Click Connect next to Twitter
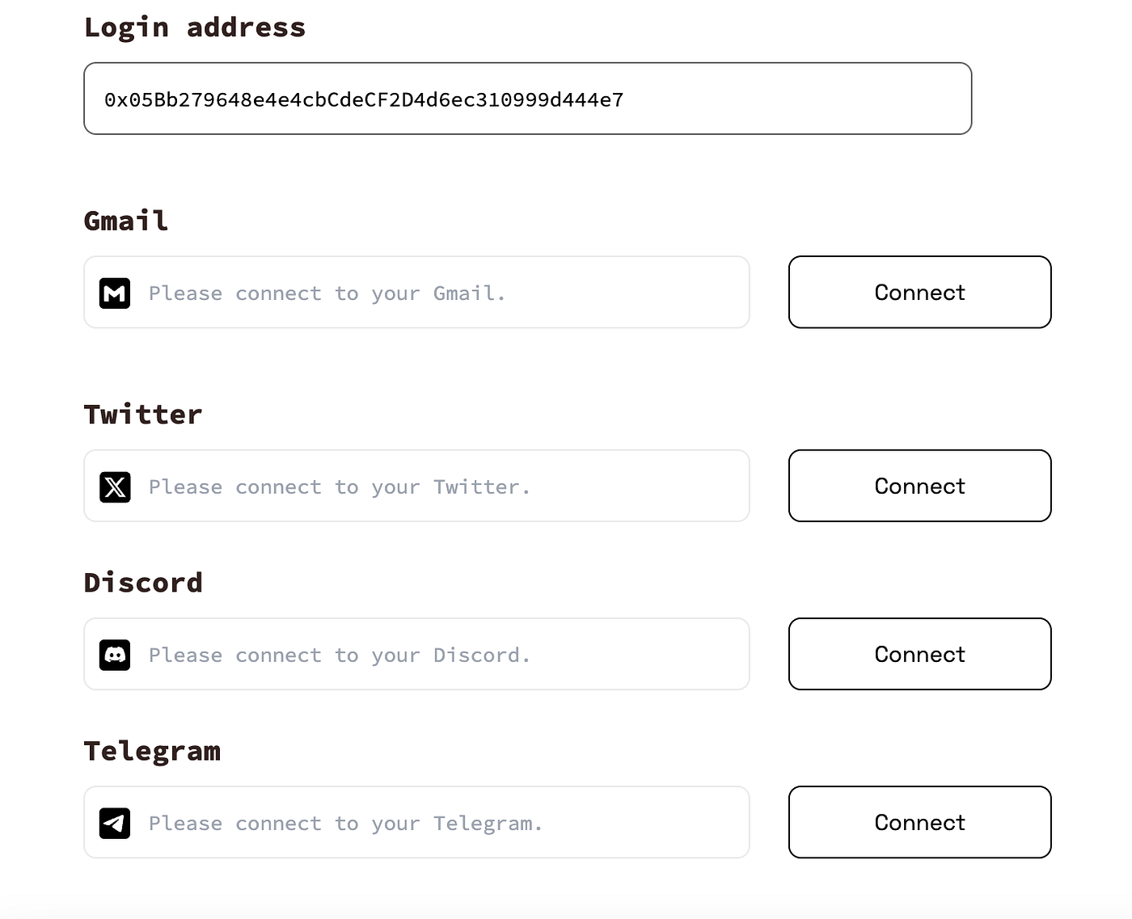This screenshot has height=919, width=1132. [x=919, y=486]
